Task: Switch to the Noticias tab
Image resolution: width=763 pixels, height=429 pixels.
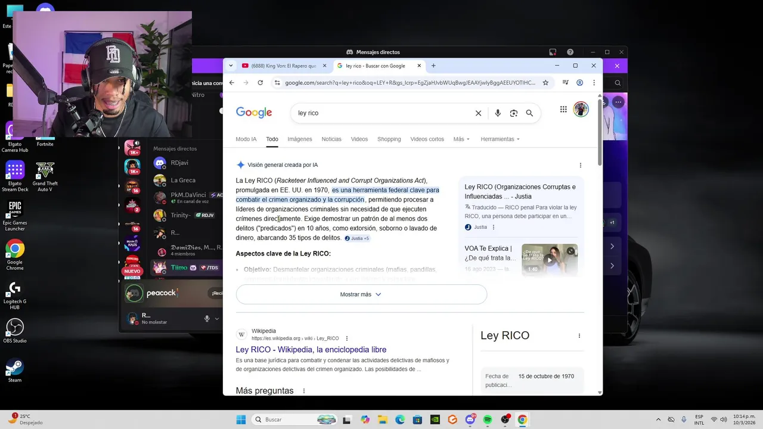Action: pyautogui.click(x=331, y=139)
